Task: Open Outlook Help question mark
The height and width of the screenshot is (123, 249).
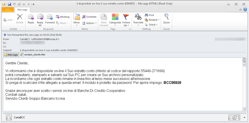Action: pyautogui.click(x=245, y=10)
